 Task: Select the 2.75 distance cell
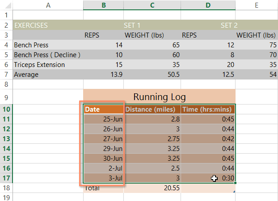pyautogui.click(x=152, y=139)
